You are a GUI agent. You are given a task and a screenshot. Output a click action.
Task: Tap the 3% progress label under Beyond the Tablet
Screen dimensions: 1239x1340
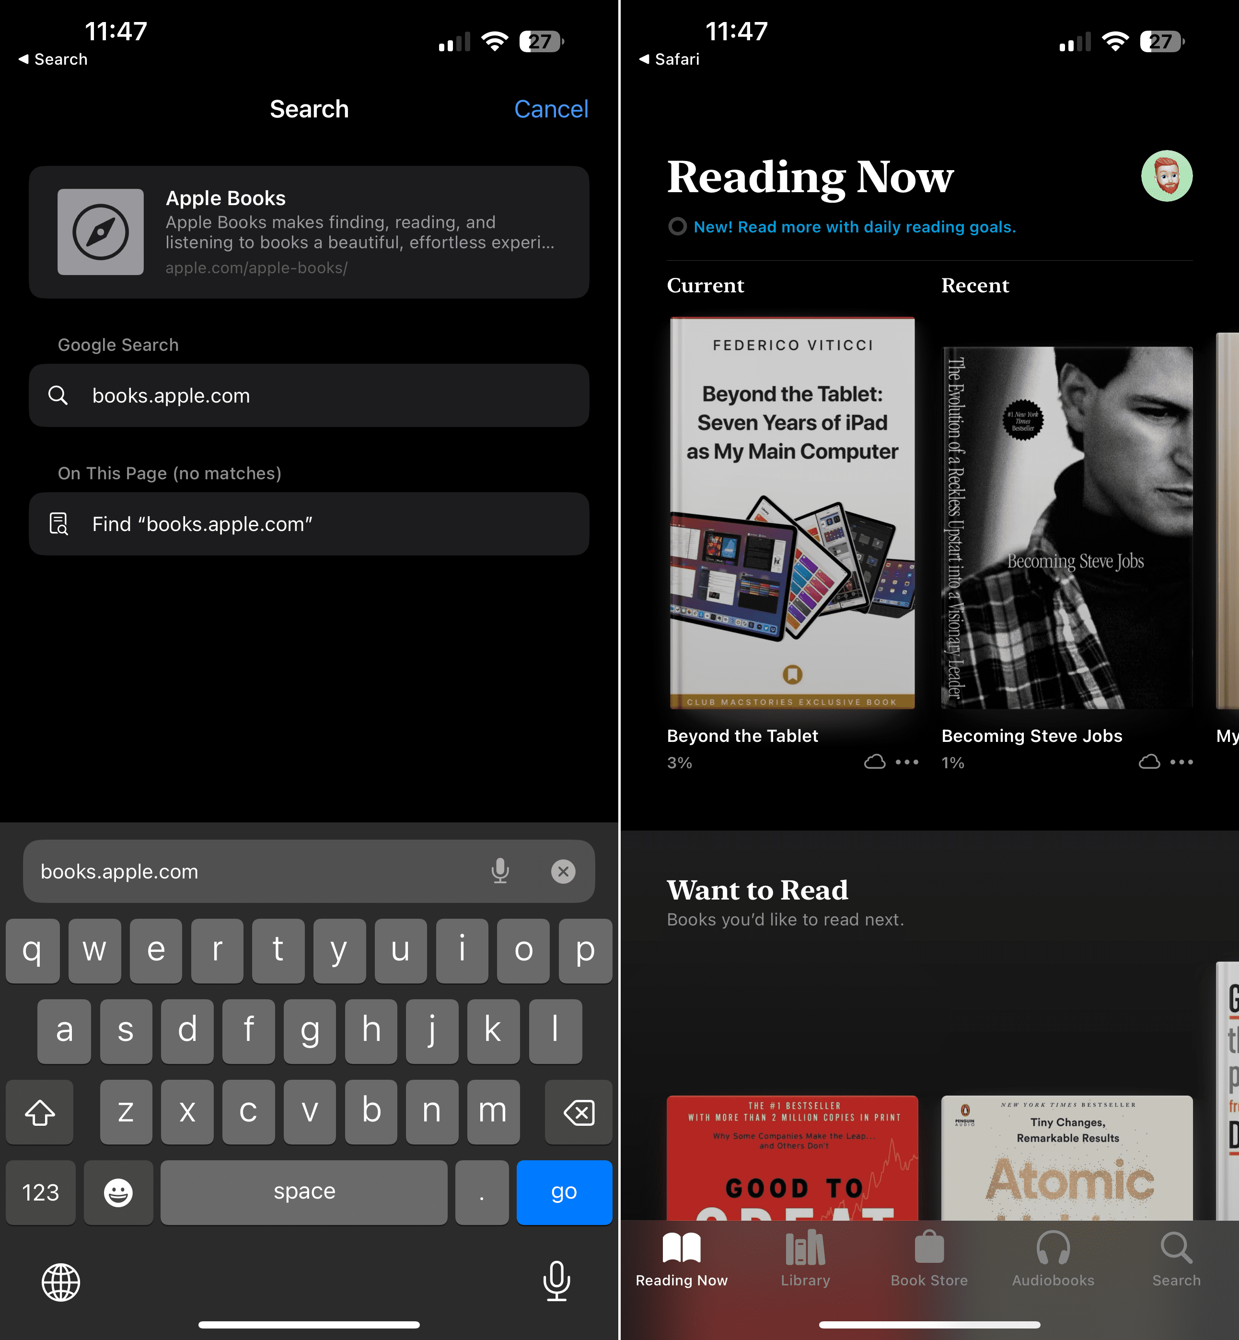pyautogui.click(x=679, y=763)
